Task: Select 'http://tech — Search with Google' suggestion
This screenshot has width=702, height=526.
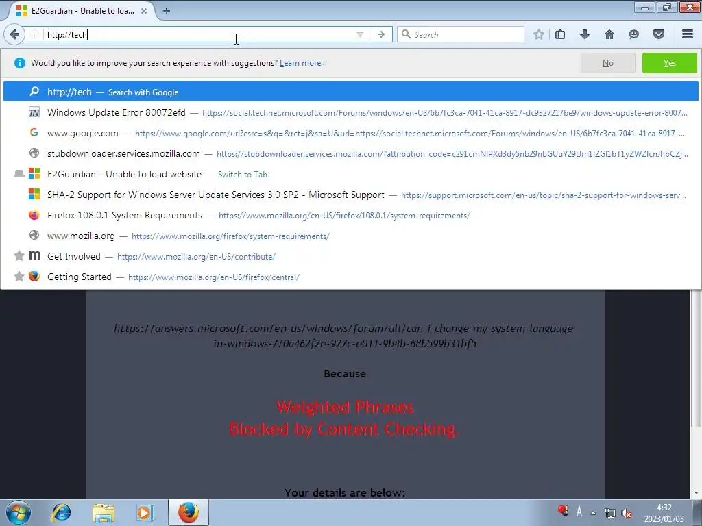Action: (x=350, y=92)
